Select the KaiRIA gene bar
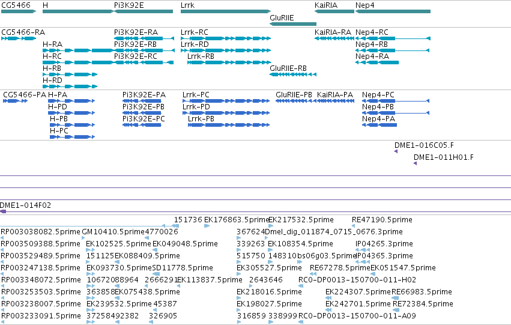The width and height of the screenshot is (511, 325). tap(334, 11)
